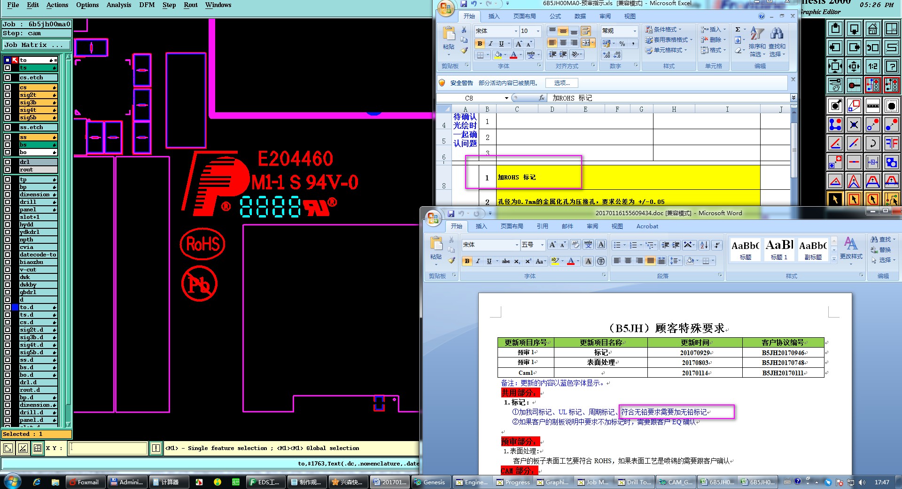Viewport: 902px width, 489px height.
Task: Click the Excel Bold button
Action: point(480,44)
